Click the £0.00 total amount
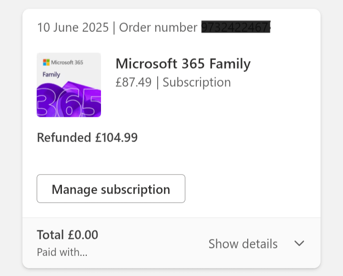343x276 pixels. (83, 235)
